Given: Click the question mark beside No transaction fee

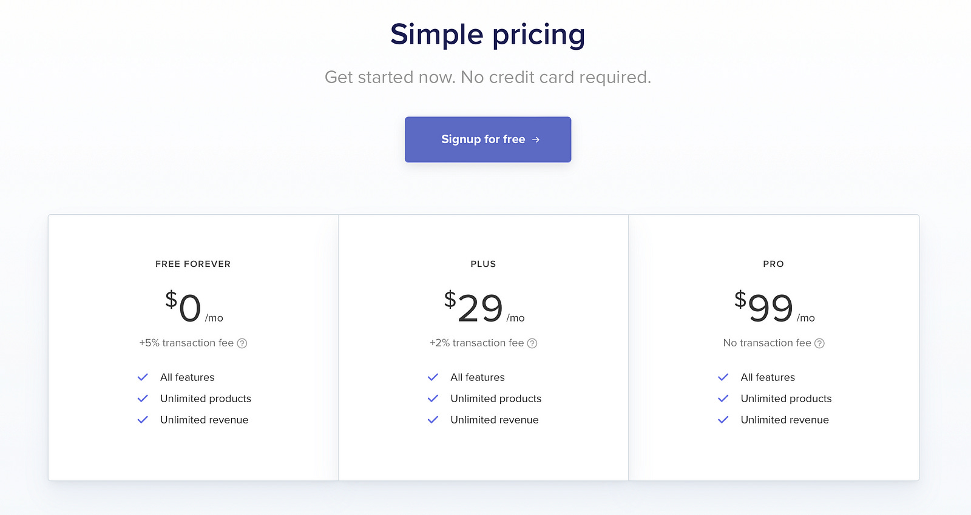Looking at the screenshot, I should point(820,343).
